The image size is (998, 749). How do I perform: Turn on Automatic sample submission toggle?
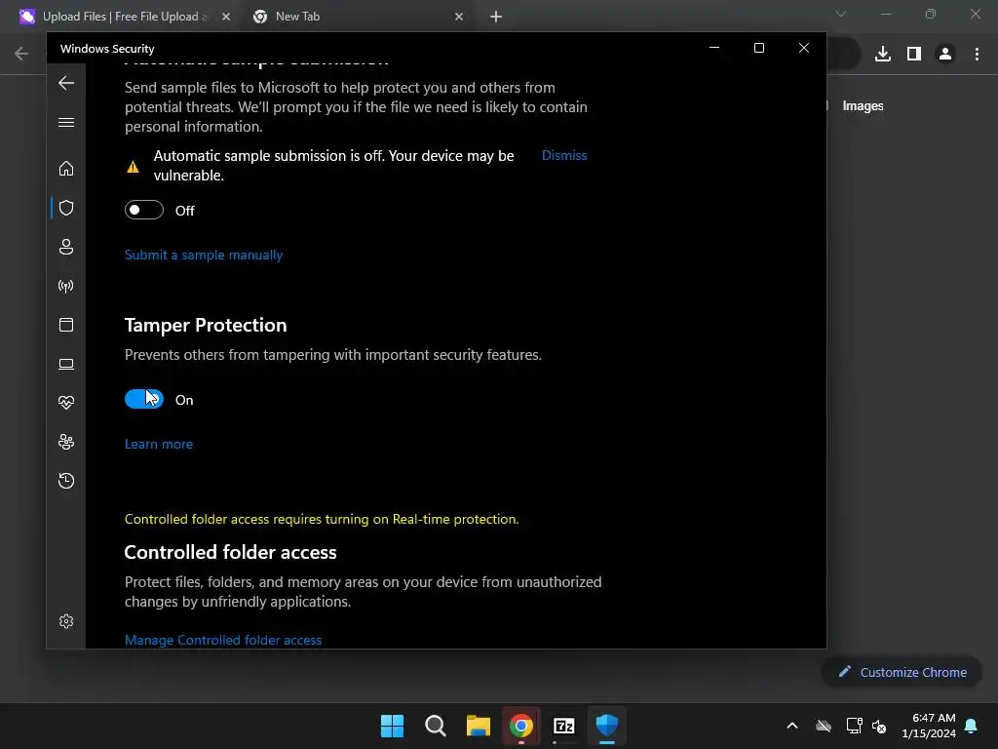coord(144,210)
